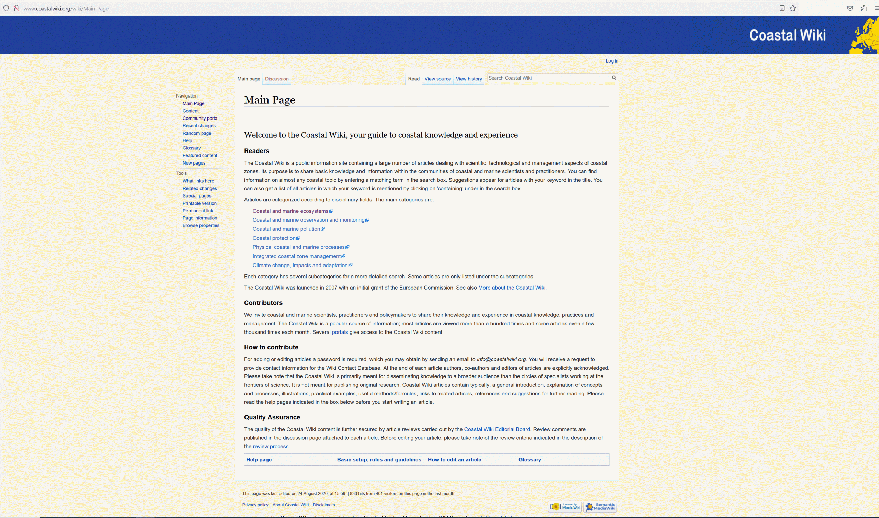Viewport: 879px width, 518px height.
Task: Click the Semantic MediaWiki logo
Action: pyautogui.click(x=600, y=506)
